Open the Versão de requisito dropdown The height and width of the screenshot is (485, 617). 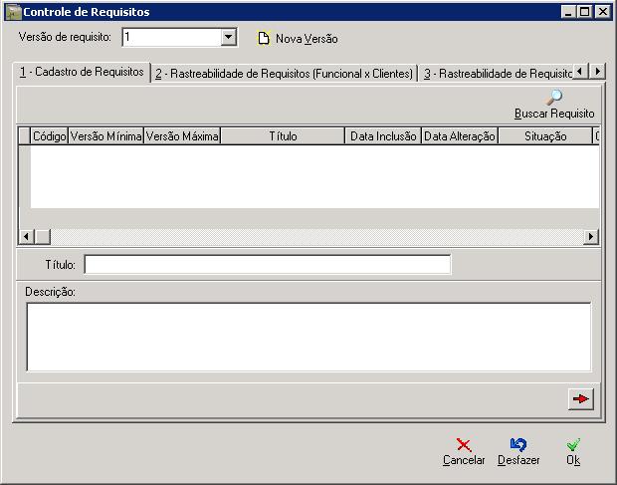pos(228,37)
